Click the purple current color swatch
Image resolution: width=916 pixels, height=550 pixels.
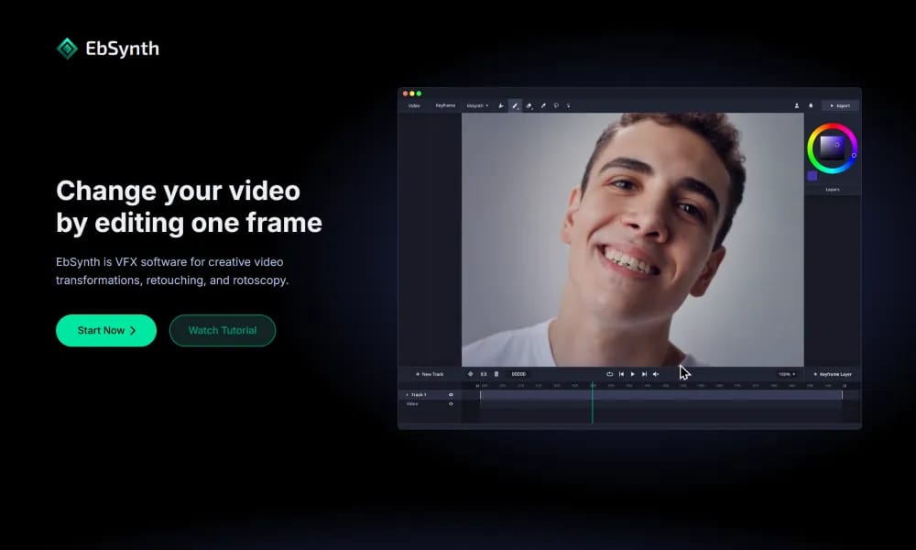coord(812,176)
